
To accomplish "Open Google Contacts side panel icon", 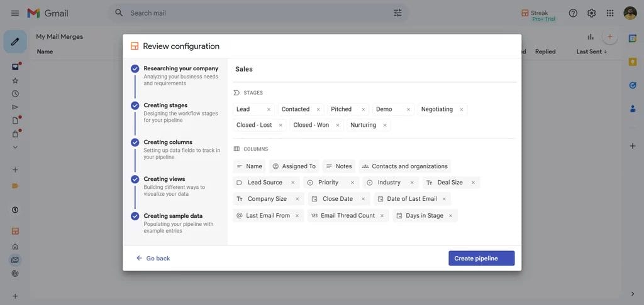I will pyautogui.click(x=633, y=109).
